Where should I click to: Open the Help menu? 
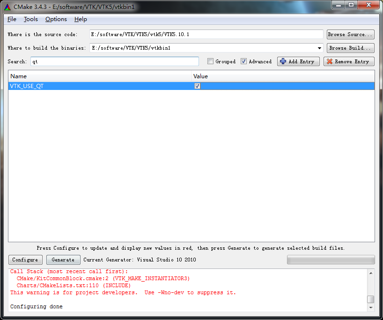[81, 19]
